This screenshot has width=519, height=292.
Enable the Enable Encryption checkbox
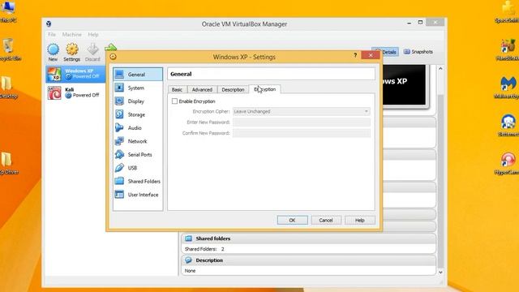point(174,101)
